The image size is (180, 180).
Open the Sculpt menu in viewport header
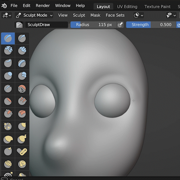coord(79,15)
